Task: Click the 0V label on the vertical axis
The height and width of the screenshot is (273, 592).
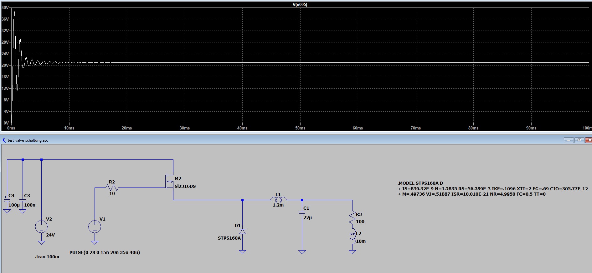Action: [6, 123]
